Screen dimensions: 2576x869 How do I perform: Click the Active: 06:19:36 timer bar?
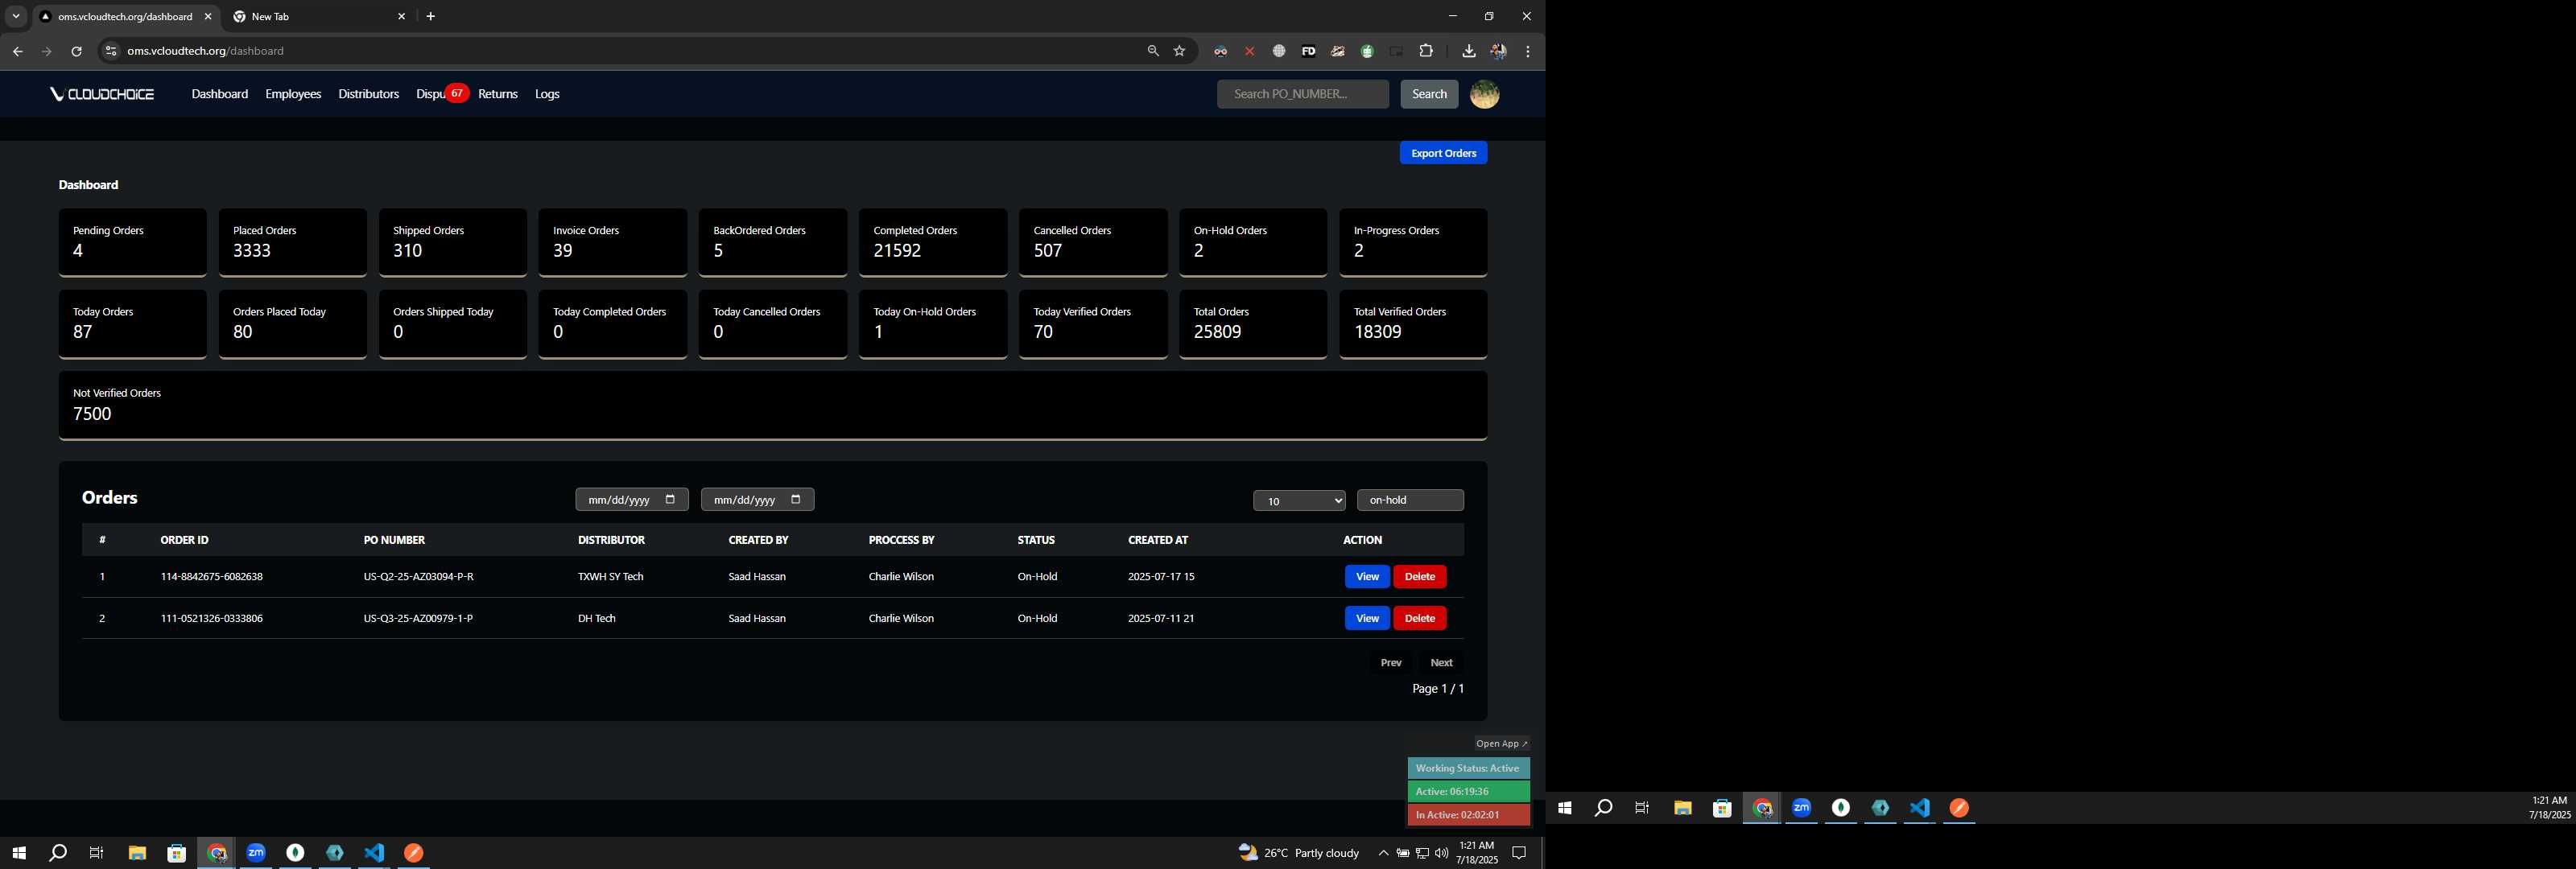click(x=1468, y=791)
